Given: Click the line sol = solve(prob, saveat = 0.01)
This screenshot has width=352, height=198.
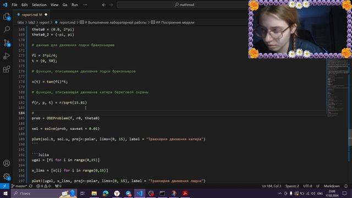Looking at the screenshot, I should pyautogui.click(x=65, y=129).
